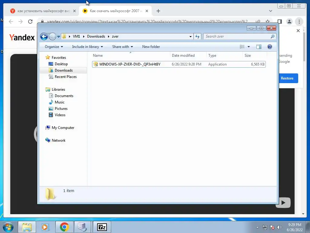Viewport: 310px width, 233px height.
Task: Open the 7-Zip taskbar icon
Action: click(102, 227)
